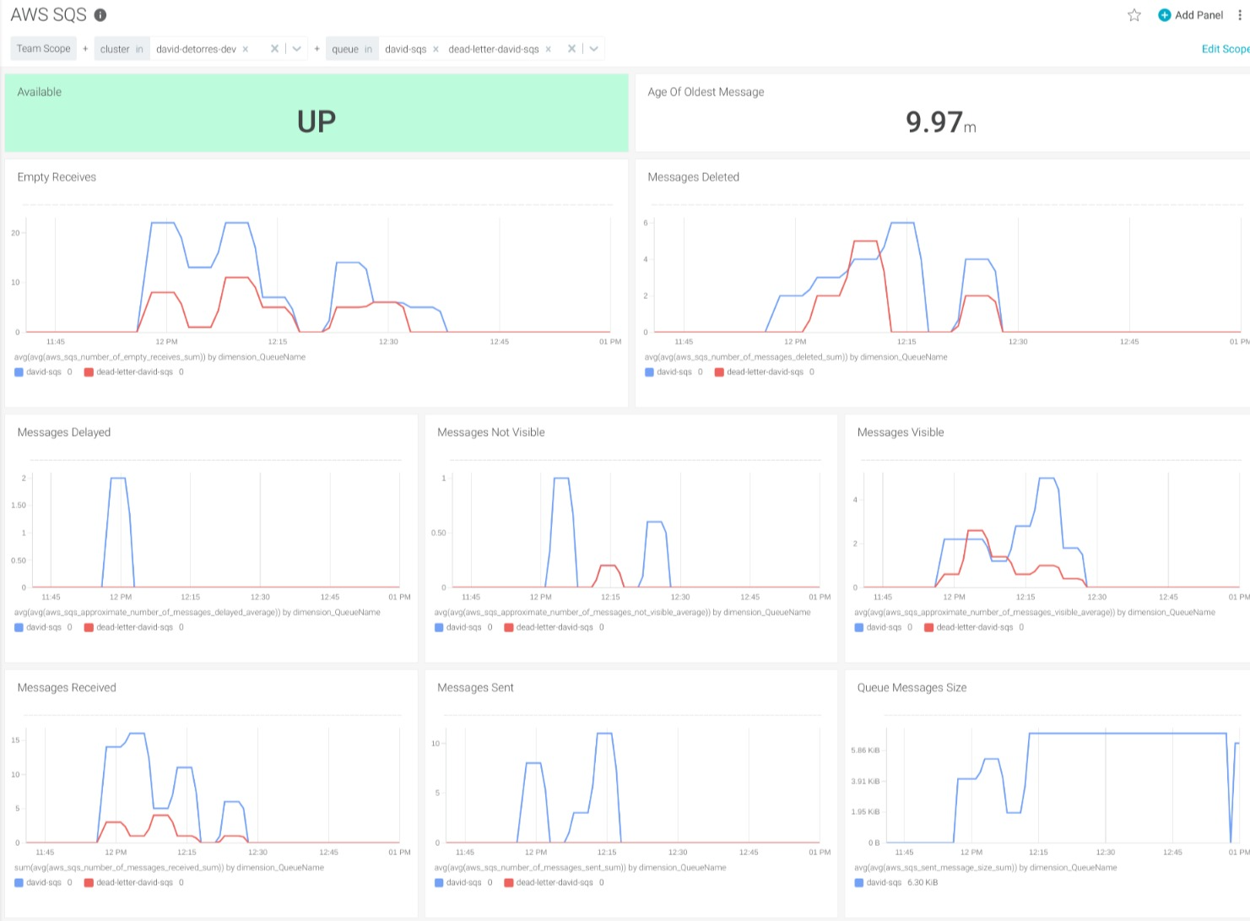1250x921 pixels.
Task: Click the Messages Delayed query text
Action: point(198,613)
